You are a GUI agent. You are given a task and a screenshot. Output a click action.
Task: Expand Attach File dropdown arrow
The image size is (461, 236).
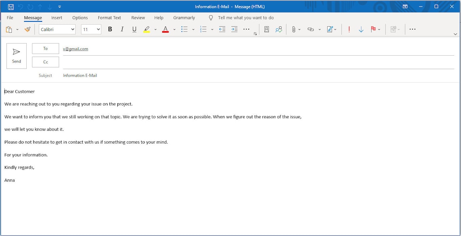pos(300,29)
